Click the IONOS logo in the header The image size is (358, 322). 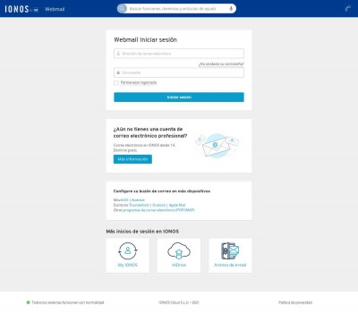coord(21,9)
